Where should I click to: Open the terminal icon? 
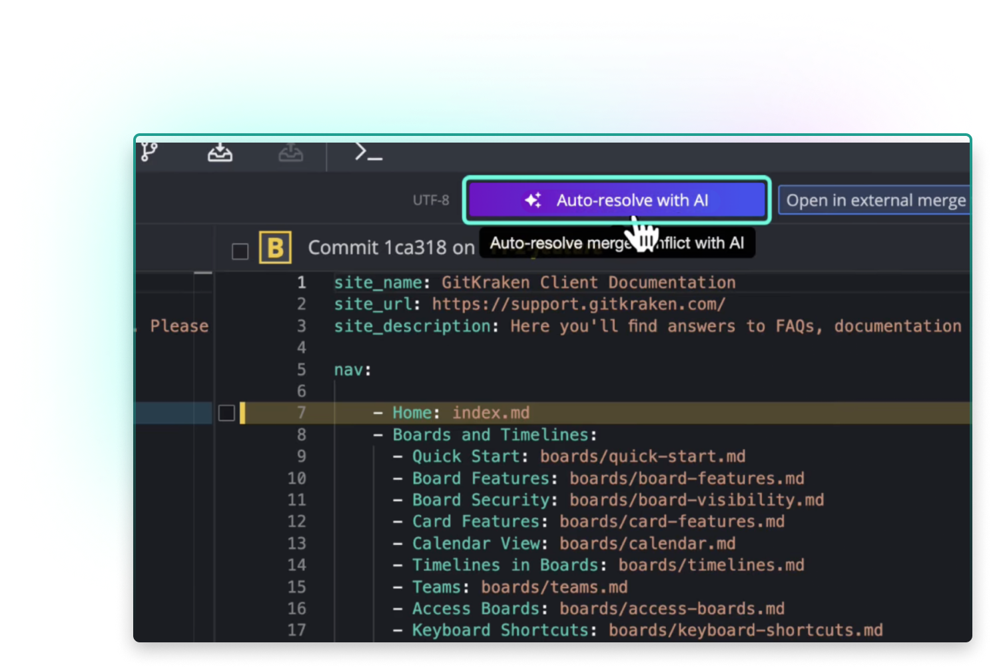click(x=367, y=153)
